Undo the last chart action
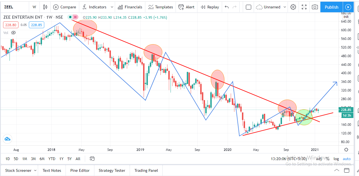 [x=227, y=7]
